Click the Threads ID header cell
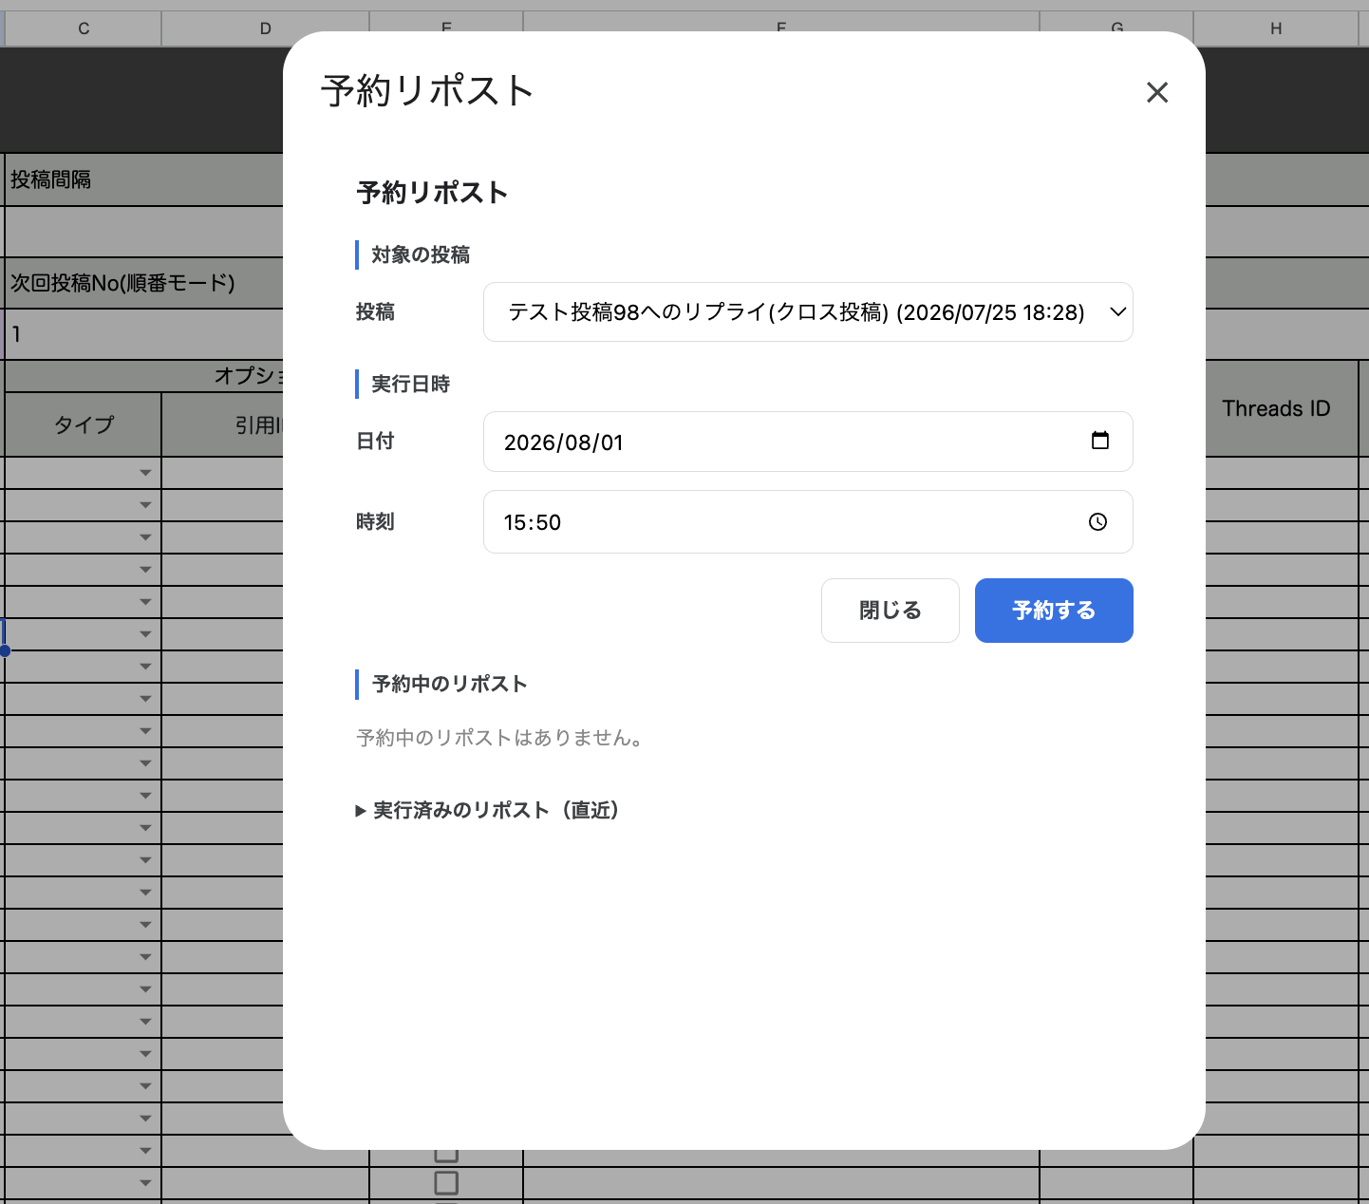1369x1204 pixels. [x=1276, y=408]
